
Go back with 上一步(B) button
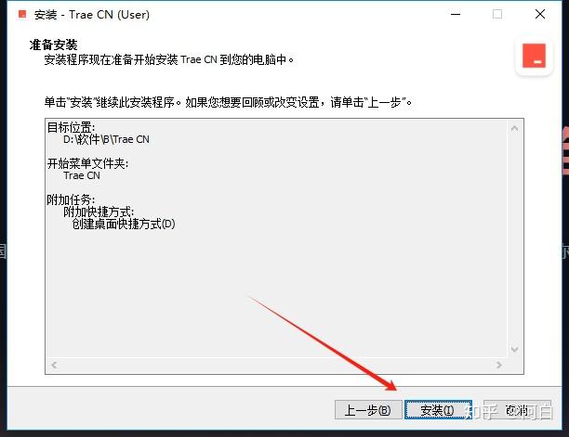[x=368, y=410]
